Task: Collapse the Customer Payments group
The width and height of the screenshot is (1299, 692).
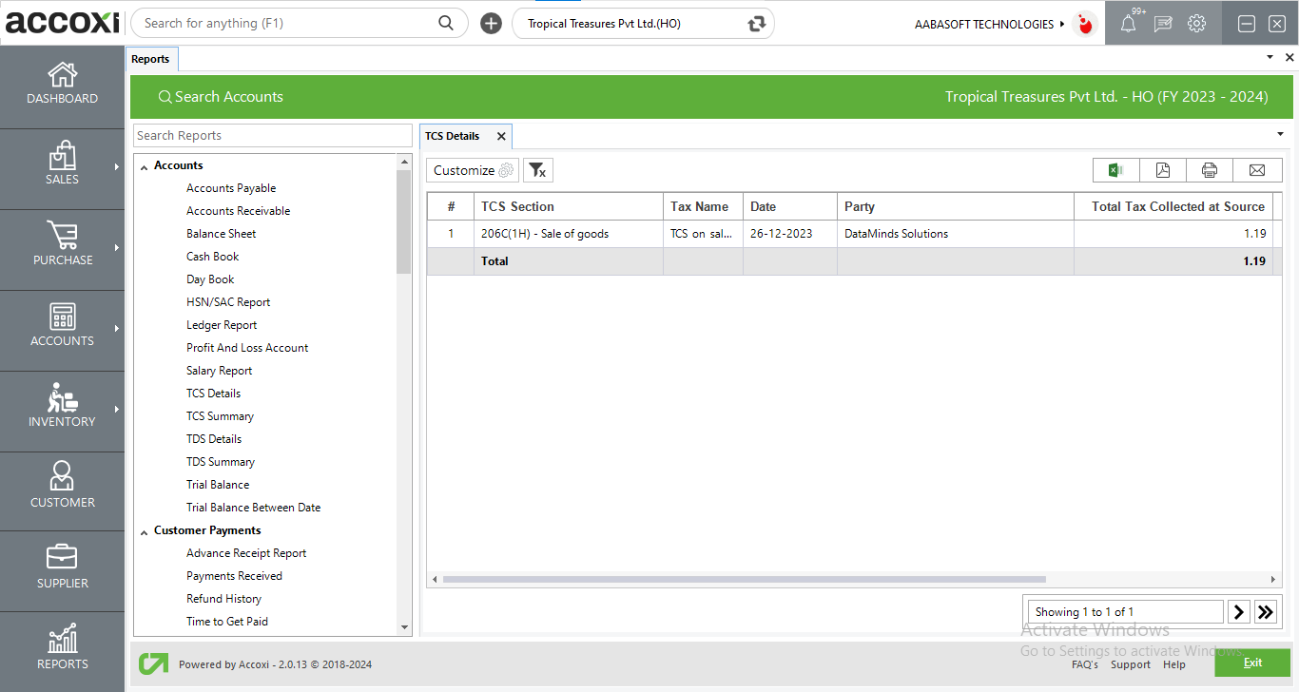Action: point(145,531)
